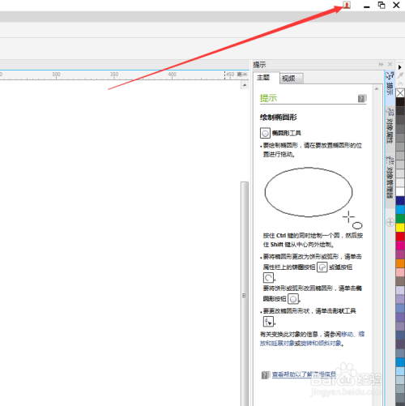Switch to the 视频 tab in Hints docker

pyautogui.click(x=292, y=79)
